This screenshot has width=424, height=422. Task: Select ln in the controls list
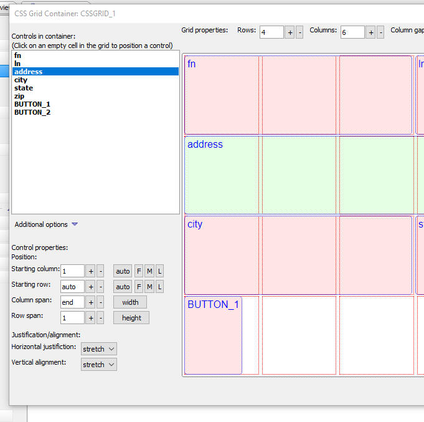(x=95, y=64)
